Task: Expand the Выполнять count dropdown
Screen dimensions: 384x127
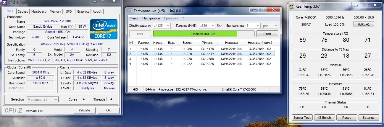Action: click(257, 26)
